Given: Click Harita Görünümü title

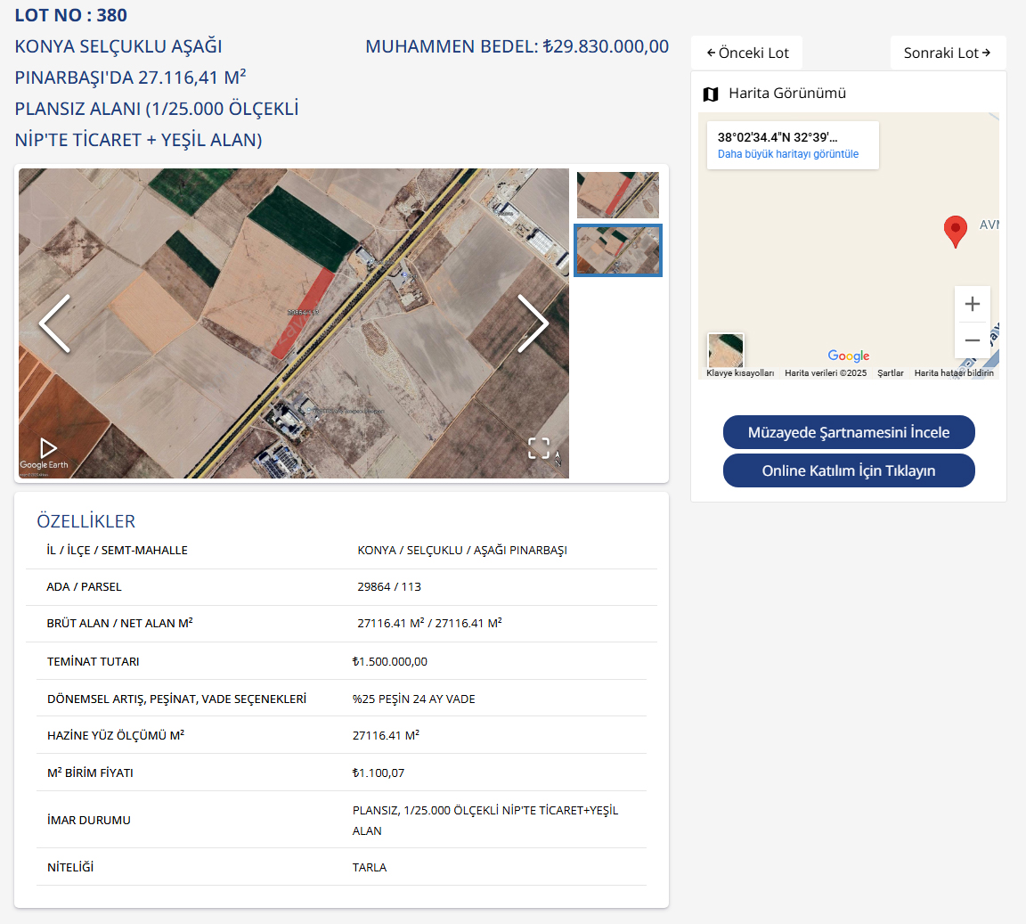Looking at the screenshot, I should (x=787, y=93).
